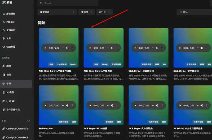Open more options on ACE-Step 1.5 音乐生成工作流程 player

[x=72, y=48]
